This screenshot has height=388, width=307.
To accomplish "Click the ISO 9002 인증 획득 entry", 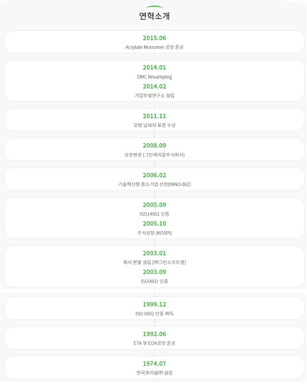I will pyautogui.click(x=154, y=314).
